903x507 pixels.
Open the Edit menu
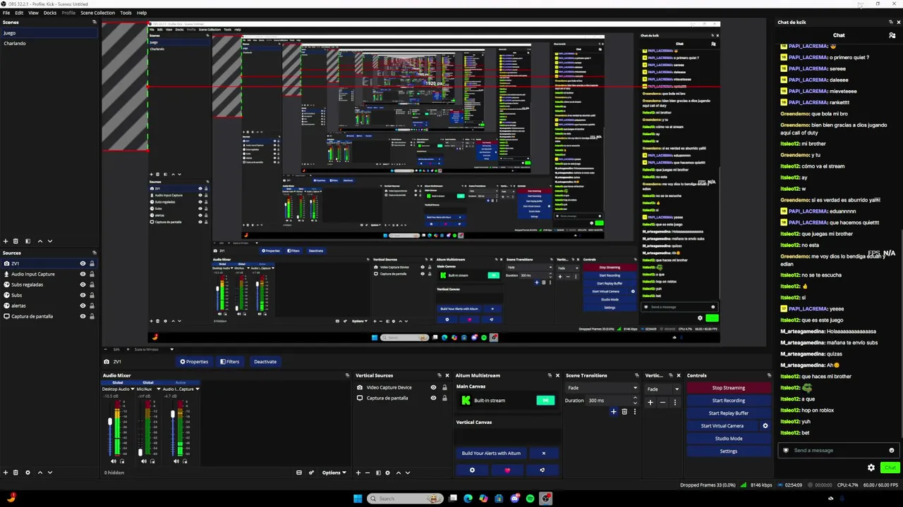(19, 13)
